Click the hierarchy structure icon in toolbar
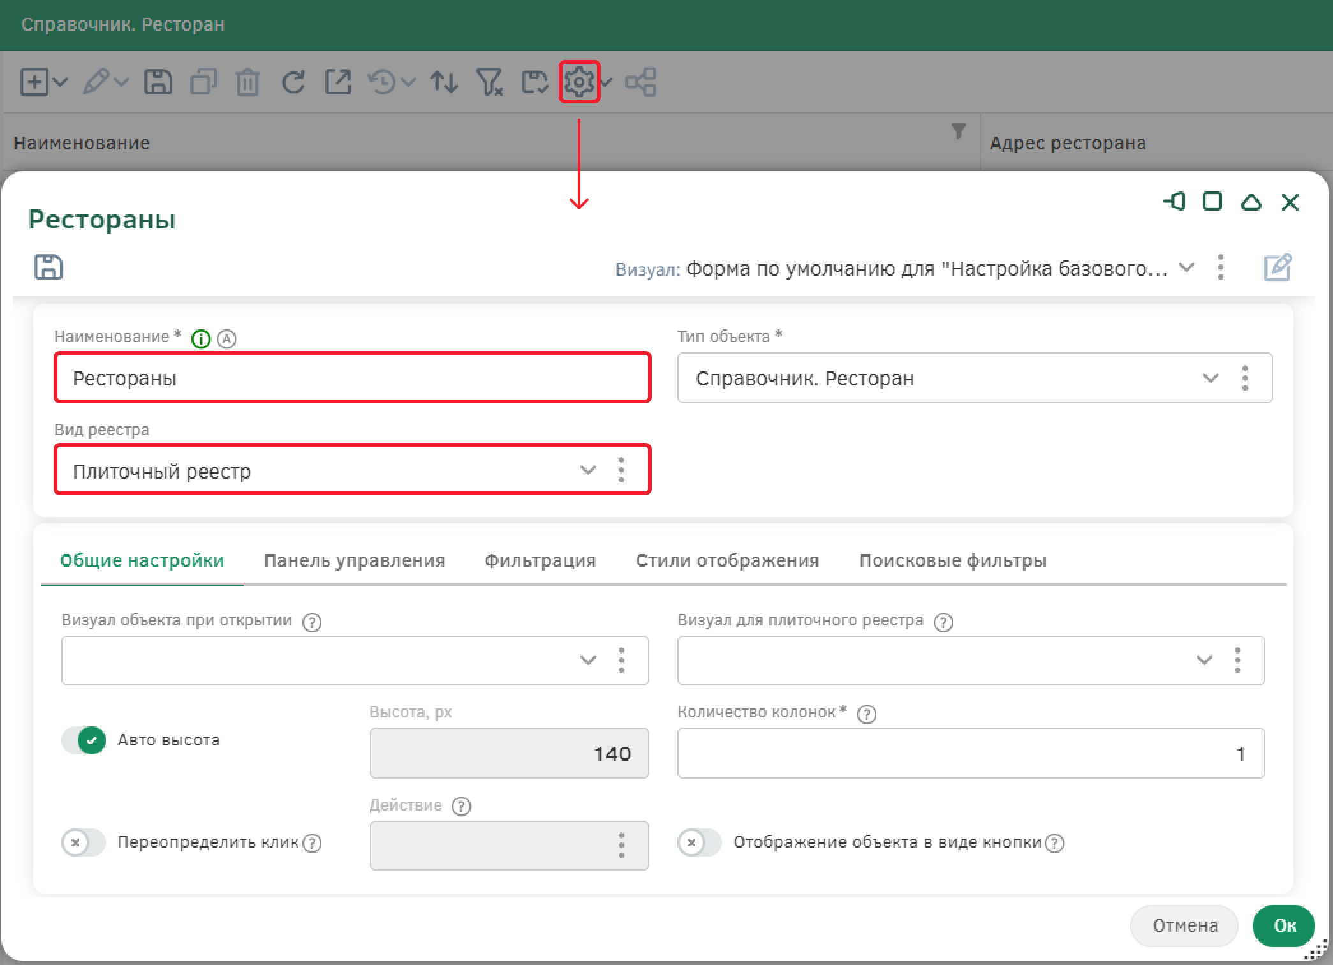 point(640,82)
